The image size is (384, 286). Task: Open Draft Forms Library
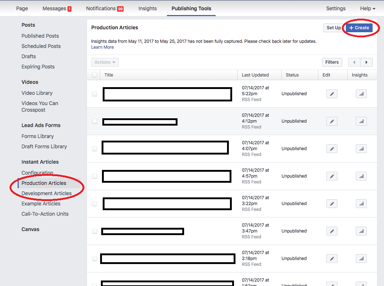44,147
